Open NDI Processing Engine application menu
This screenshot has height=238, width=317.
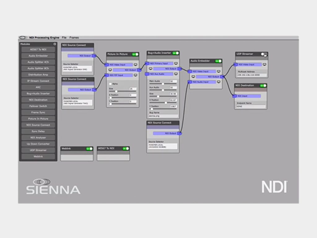click(x=44, y=37)
